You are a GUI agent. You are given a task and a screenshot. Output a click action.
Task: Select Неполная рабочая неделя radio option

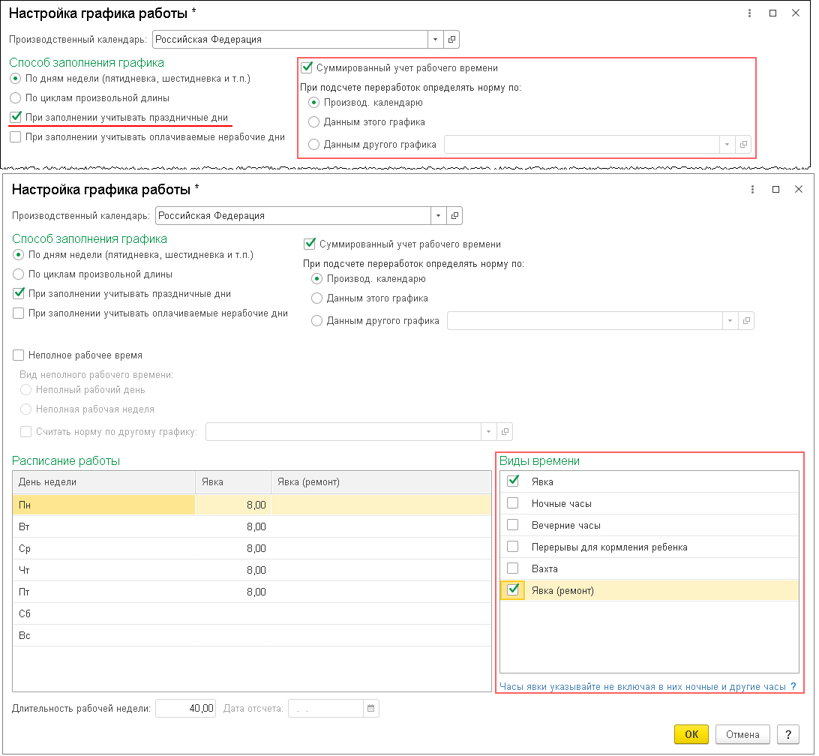[x=27, y=409]
